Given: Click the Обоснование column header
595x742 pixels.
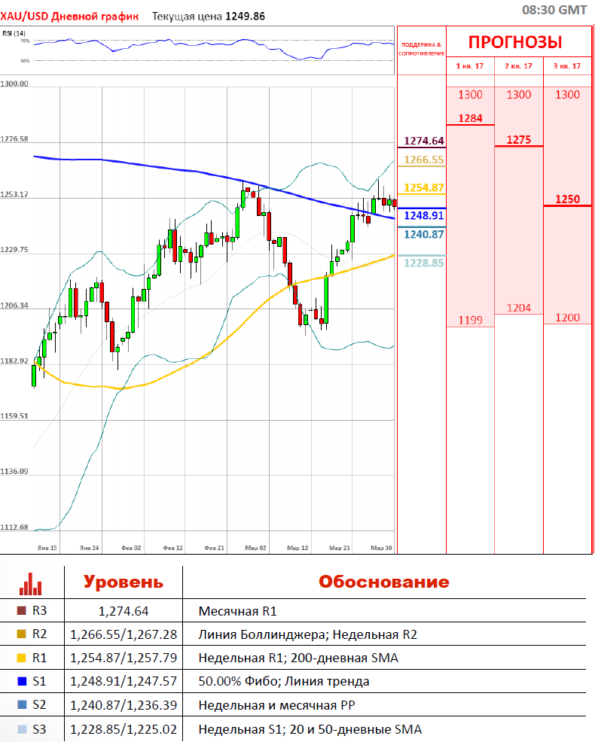Looking at the screenshot, I should point(383,582).
